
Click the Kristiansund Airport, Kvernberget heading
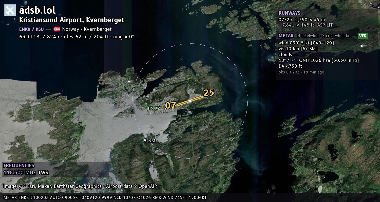tap(72, 20)
